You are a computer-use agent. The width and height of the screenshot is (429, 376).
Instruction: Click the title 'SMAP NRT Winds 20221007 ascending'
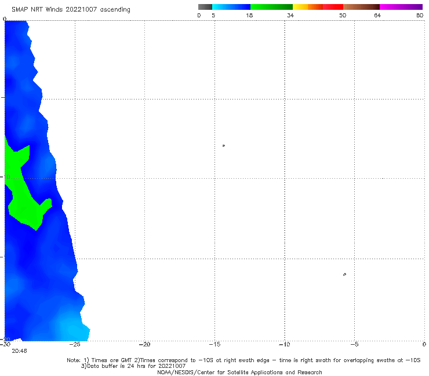[71, 9]
